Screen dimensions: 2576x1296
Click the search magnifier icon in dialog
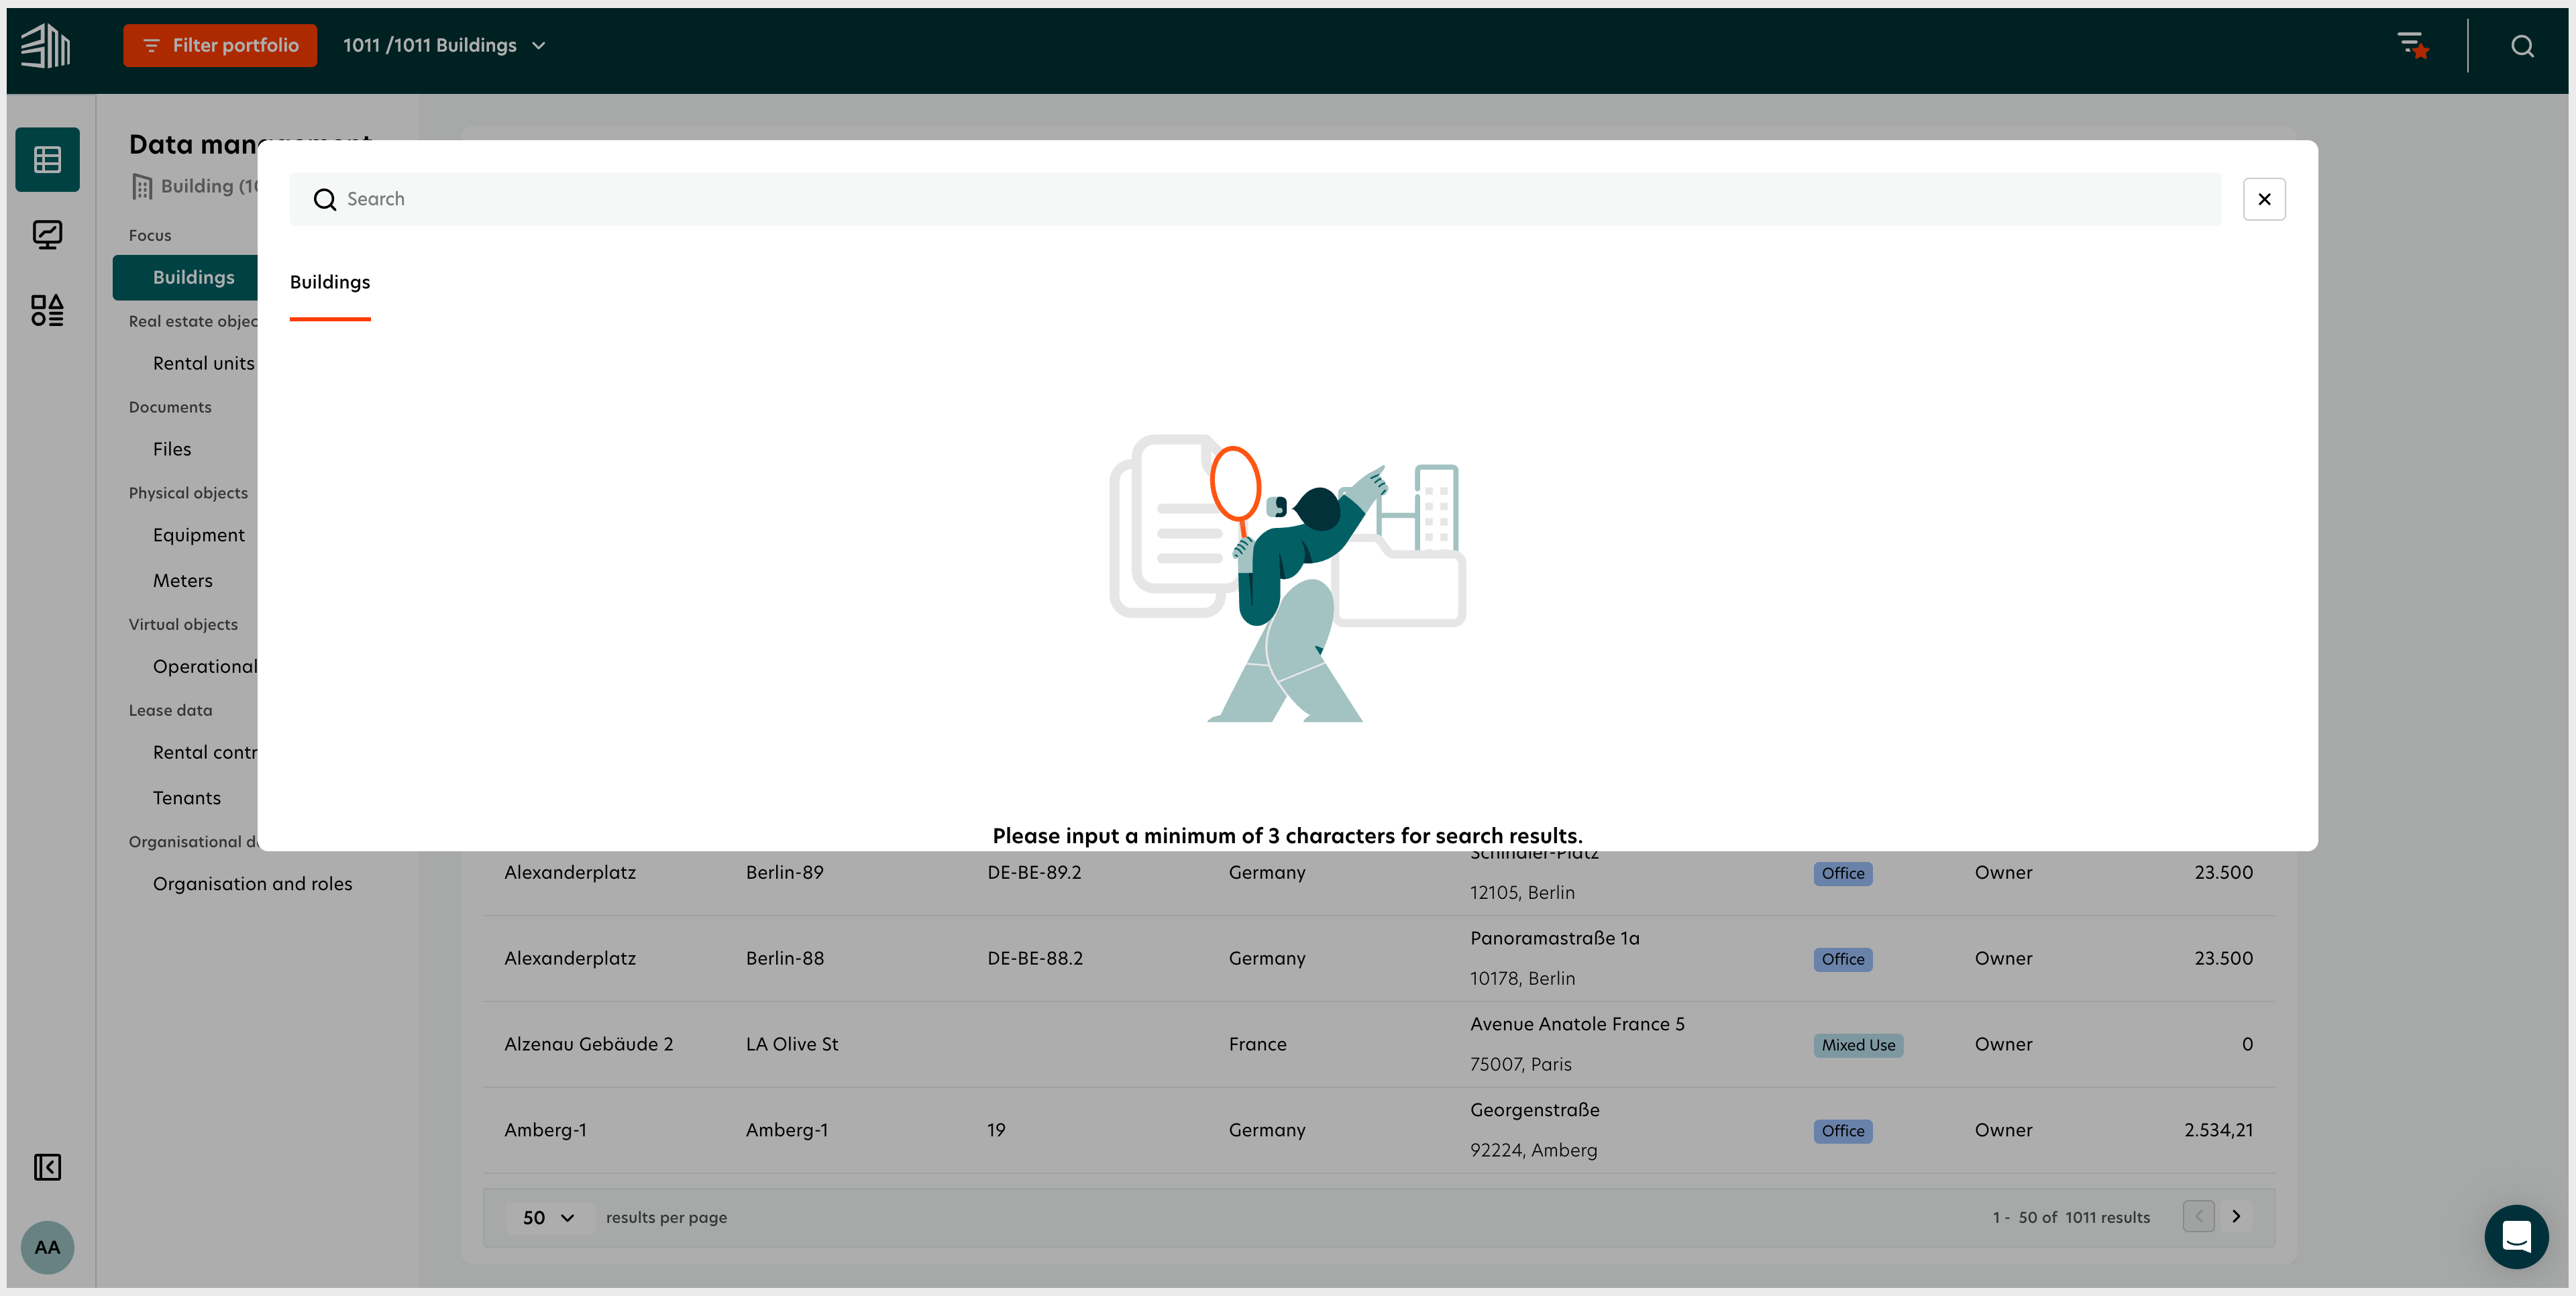click(324, 199)
